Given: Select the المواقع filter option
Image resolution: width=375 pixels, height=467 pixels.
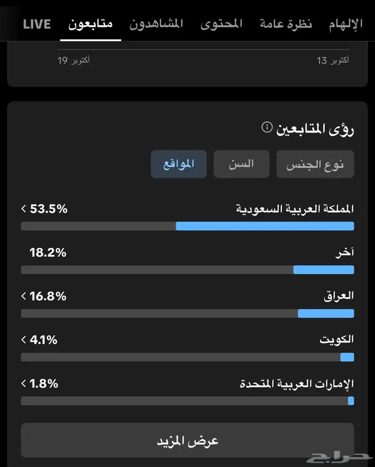Looking at the screenshot, I should (x=178, y=164).
